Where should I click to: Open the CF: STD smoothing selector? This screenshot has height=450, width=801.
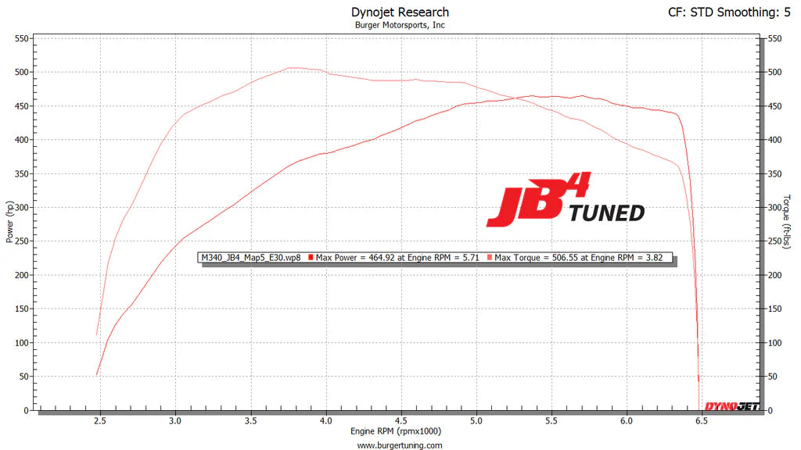click(x=691, y=12)
